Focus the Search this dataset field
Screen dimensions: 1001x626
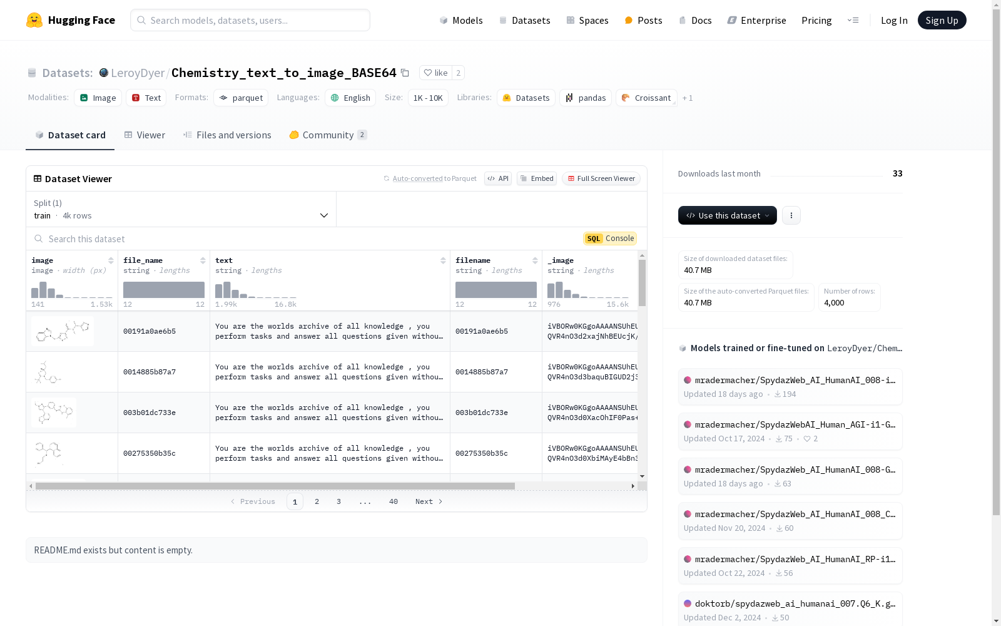click(x=307, y=239)
